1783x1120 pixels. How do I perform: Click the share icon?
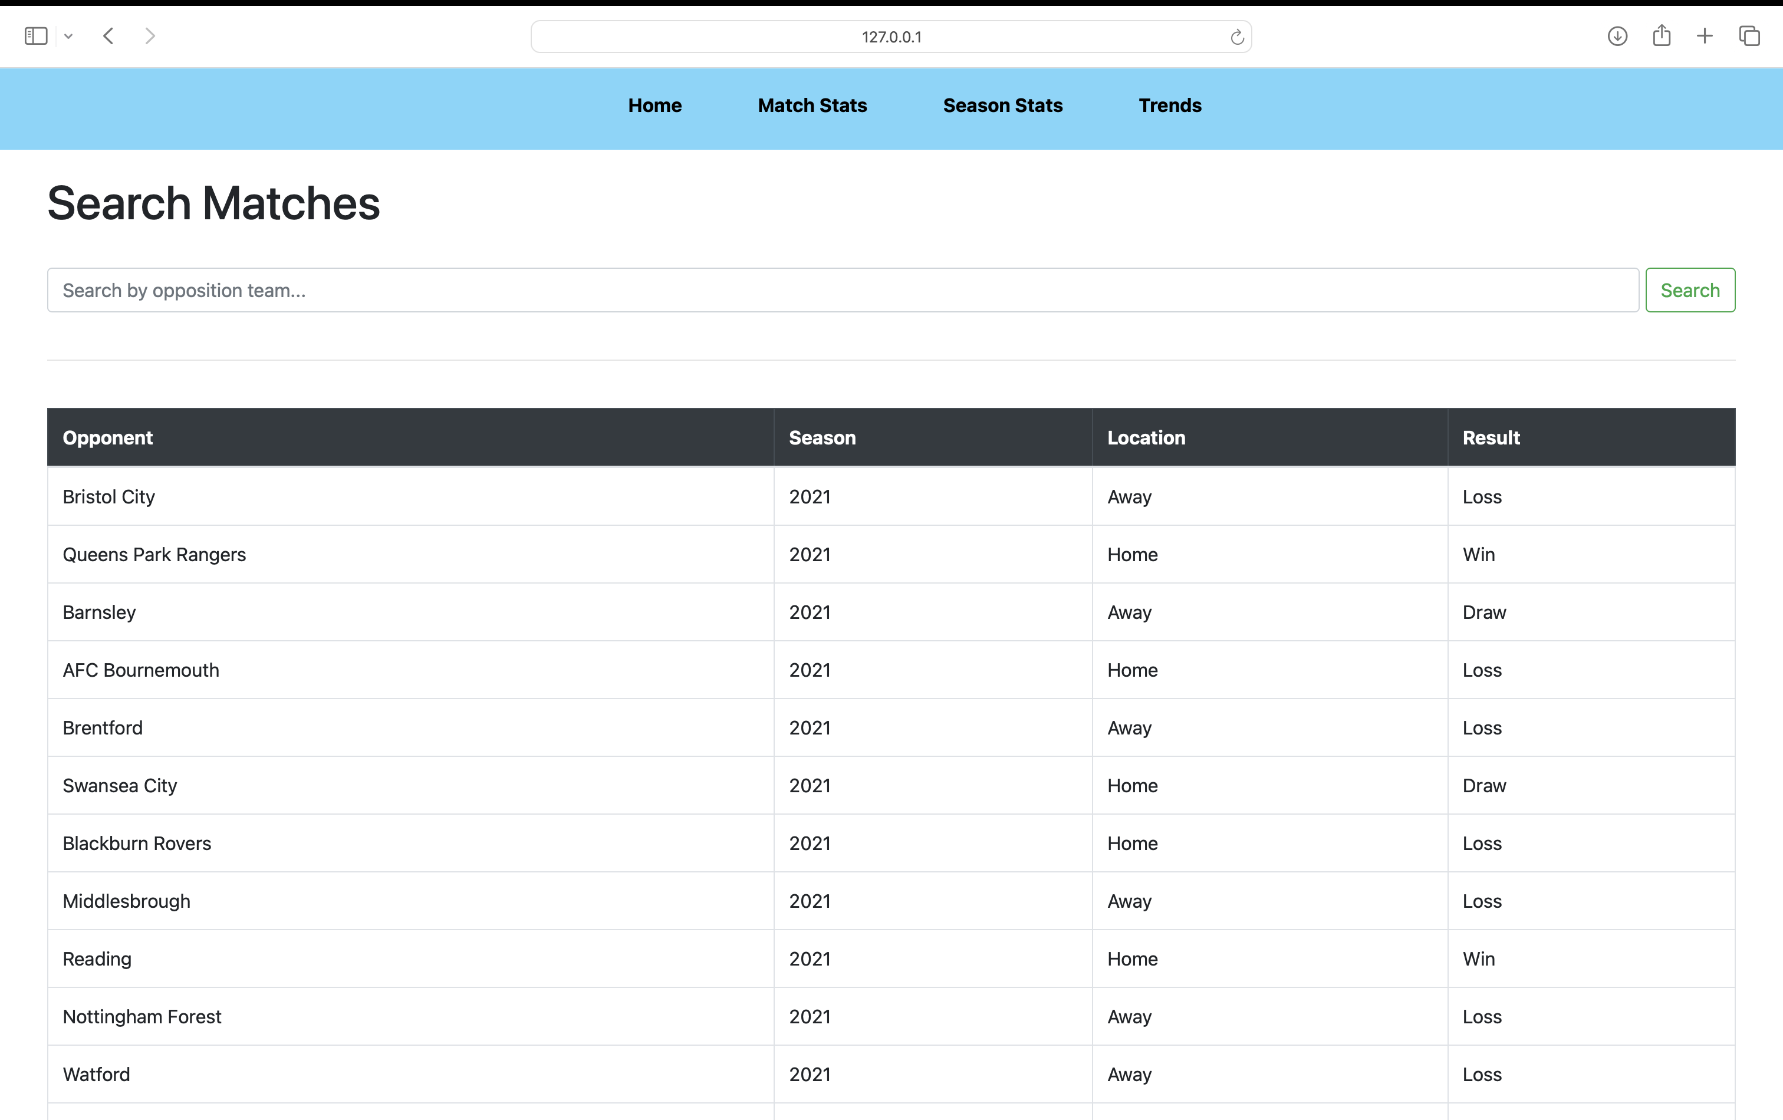click(1662, 35)
